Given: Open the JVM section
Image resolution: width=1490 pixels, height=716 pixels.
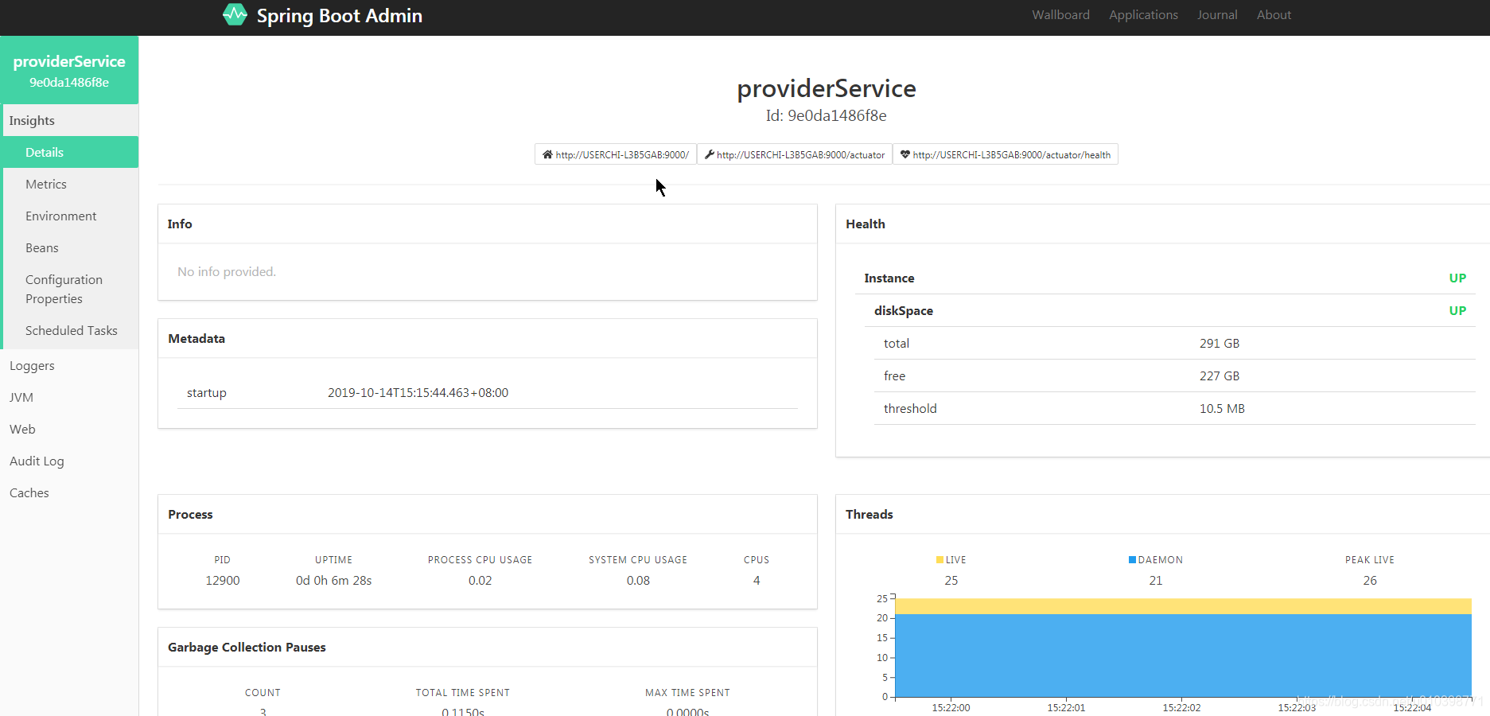Looking at the screenshot, I should click(x=69, y=397).
